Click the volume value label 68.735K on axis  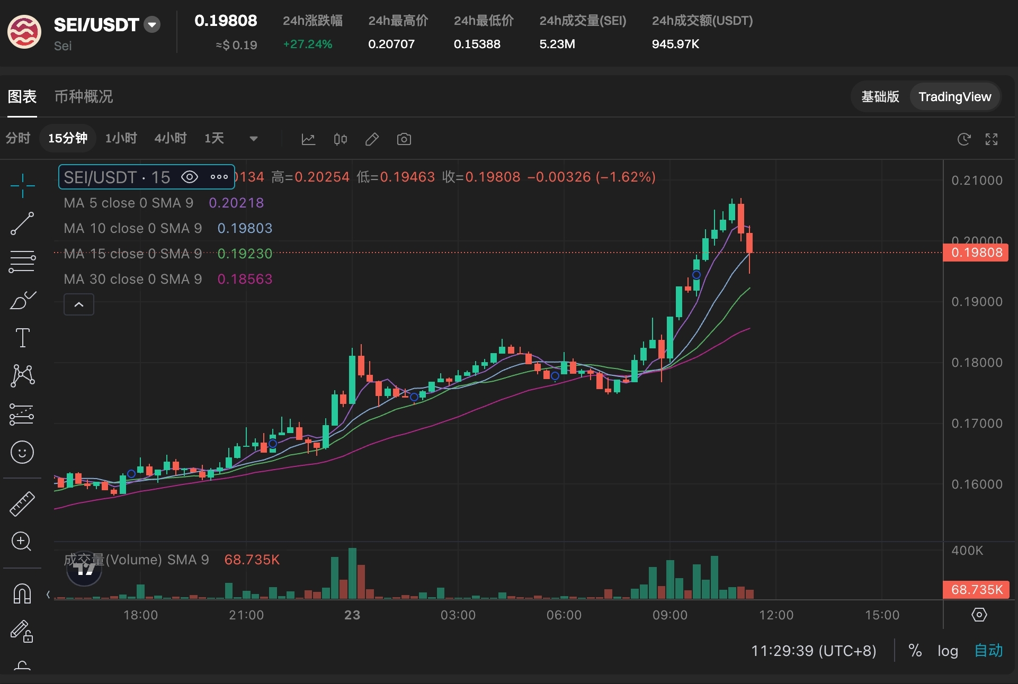(976, 590)
